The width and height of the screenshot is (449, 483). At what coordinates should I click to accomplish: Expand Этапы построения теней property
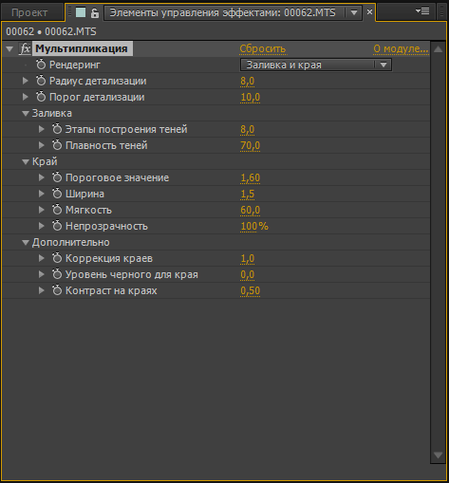click(x=42, y=129)
